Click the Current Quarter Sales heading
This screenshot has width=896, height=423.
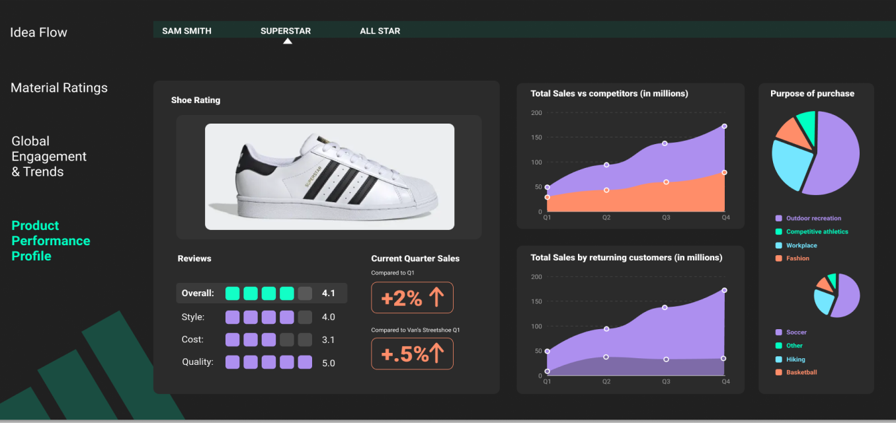[415, 258]
